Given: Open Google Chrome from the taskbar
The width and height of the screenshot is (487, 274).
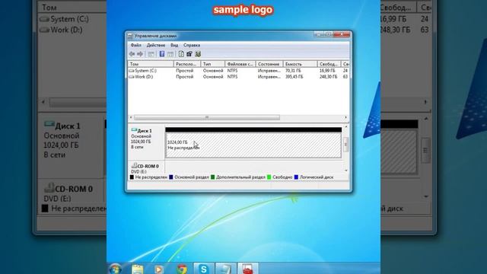Looking at the screenshot, I should 182,269.
